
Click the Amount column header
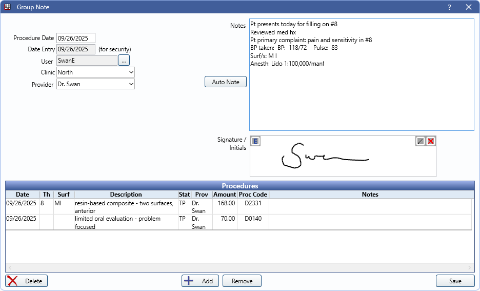(225, 195)
